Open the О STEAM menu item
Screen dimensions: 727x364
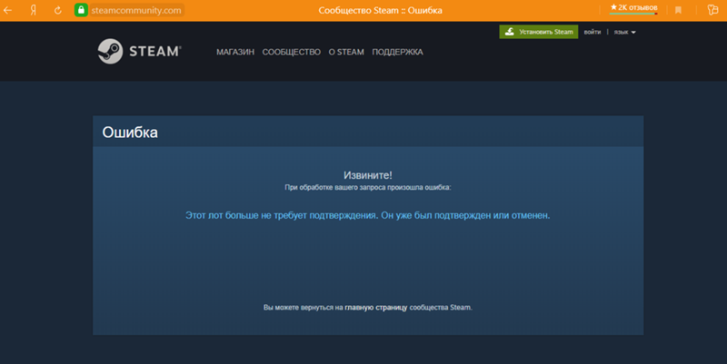pos(346,52)
